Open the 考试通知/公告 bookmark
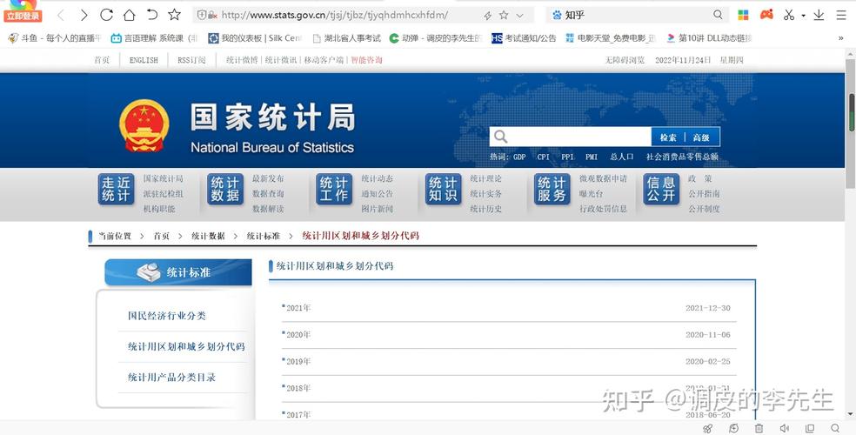The width and height of the screenshot is (856, 435). pos(524,38)
